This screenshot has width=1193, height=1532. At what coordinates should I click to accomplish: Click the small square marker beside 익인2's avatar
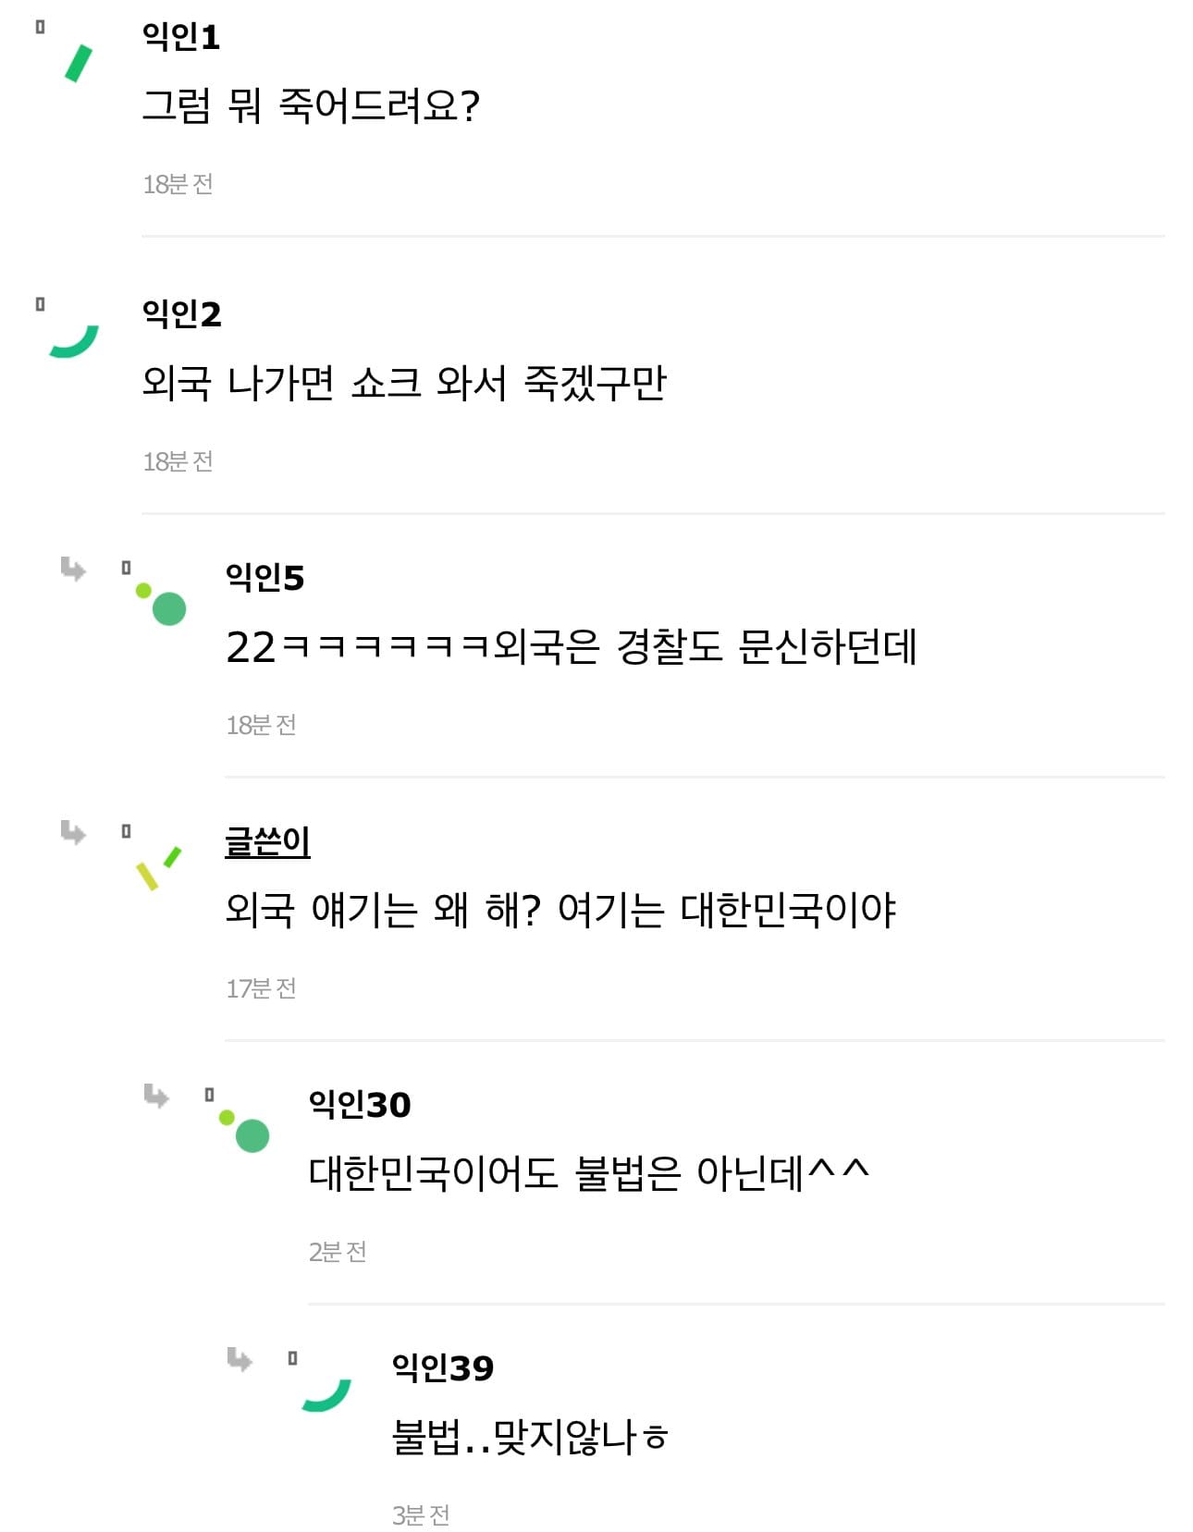[x=40, y=304]
